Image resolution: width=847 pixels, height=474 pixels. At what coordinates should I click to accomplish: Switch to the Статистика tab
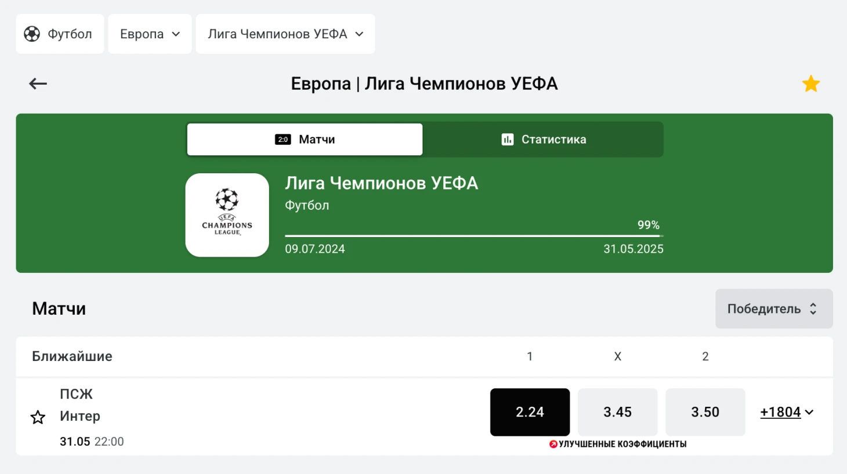tap(543, 139)
